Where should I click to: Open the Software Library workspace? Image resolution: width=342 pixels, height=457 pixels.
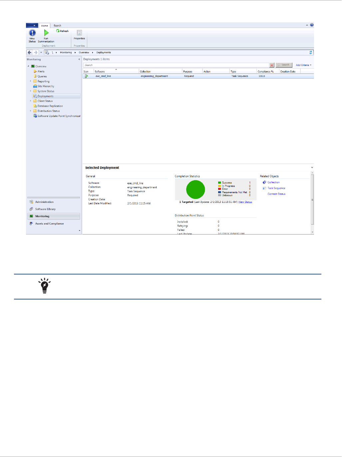coord(54,209)
